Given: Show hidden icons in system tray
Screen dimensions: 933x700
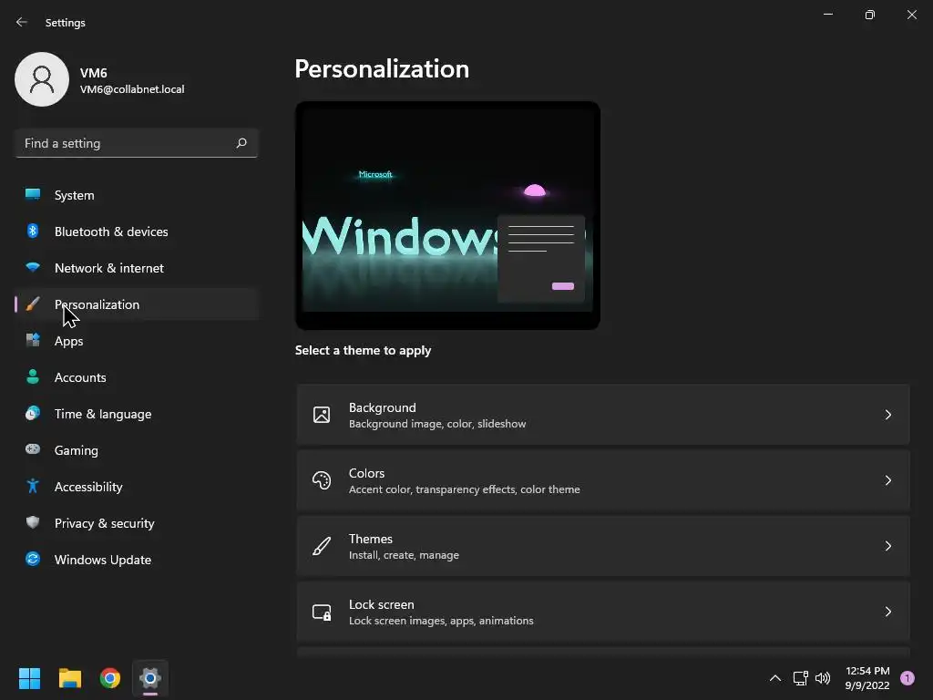Looking at the screenshot, I should [x=775, y=678].
